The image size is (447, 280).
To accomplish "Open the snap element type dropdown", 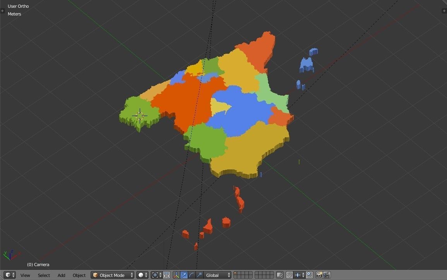I will [299, 275].
